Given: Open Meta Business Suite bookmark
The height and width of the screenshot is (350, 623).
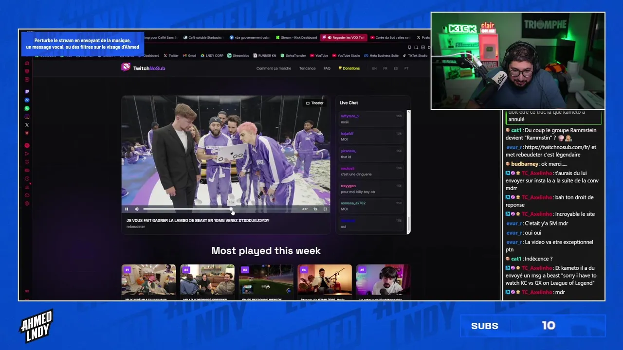Looking at the screenshot, I should pos(381,55).
